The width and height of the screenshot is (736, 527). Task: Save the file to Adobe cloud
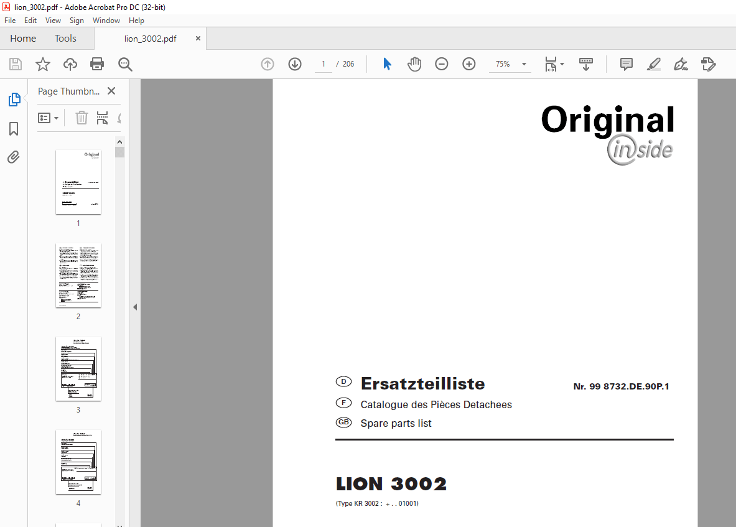[70, 64]
